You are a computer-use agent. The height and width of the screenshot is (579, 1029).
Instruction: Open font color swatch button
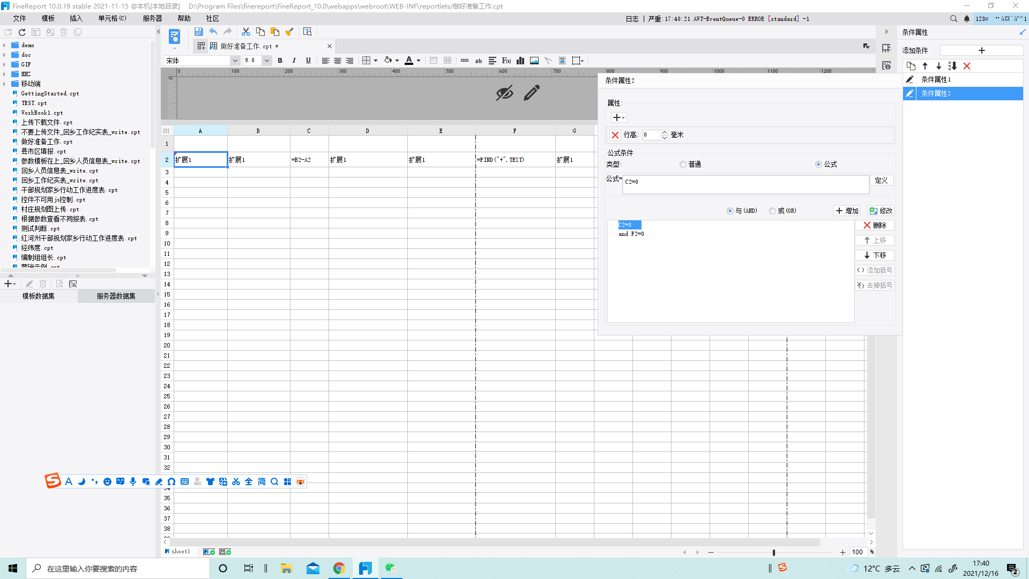[x=409, y=61]
